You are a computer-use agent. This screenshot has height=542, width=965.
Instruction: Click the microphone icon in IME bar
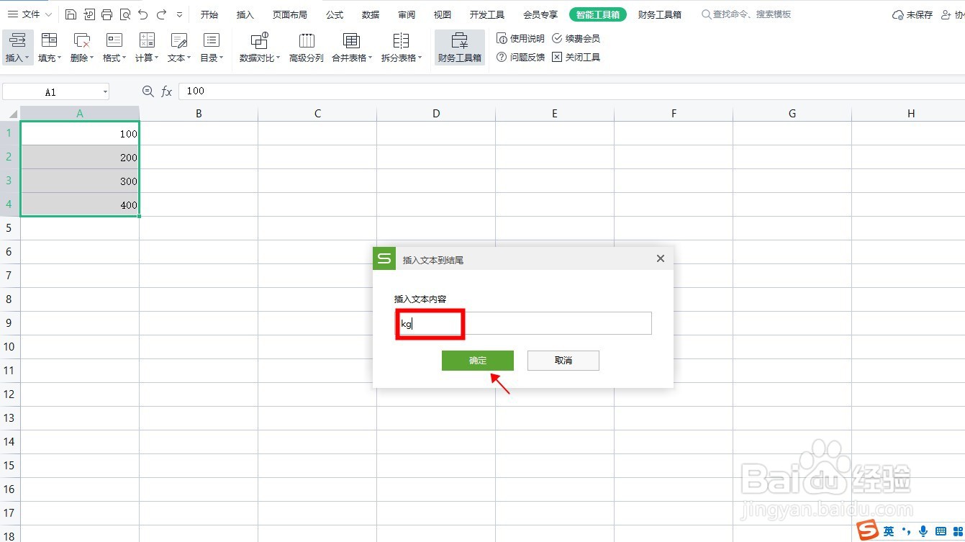pos(923,531)
